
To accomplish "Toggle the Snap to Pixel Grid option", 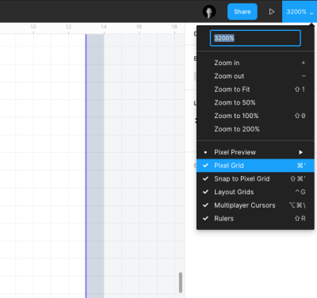I will point(255,178).
